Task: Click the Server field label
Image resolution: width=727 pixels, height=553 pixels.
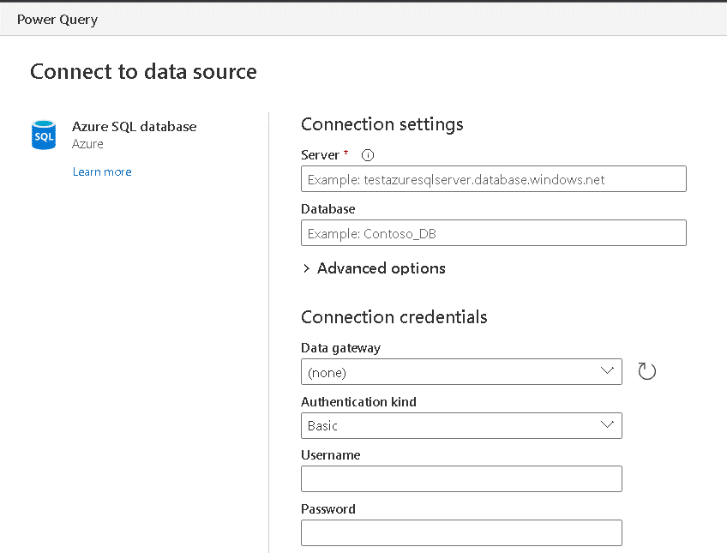Action: (321, 155)
